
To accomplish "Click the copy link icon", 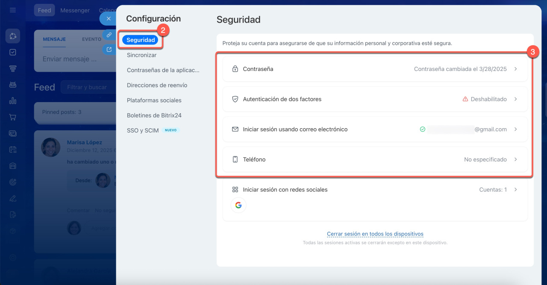I will pyautogui.click(x=109, y=35).
